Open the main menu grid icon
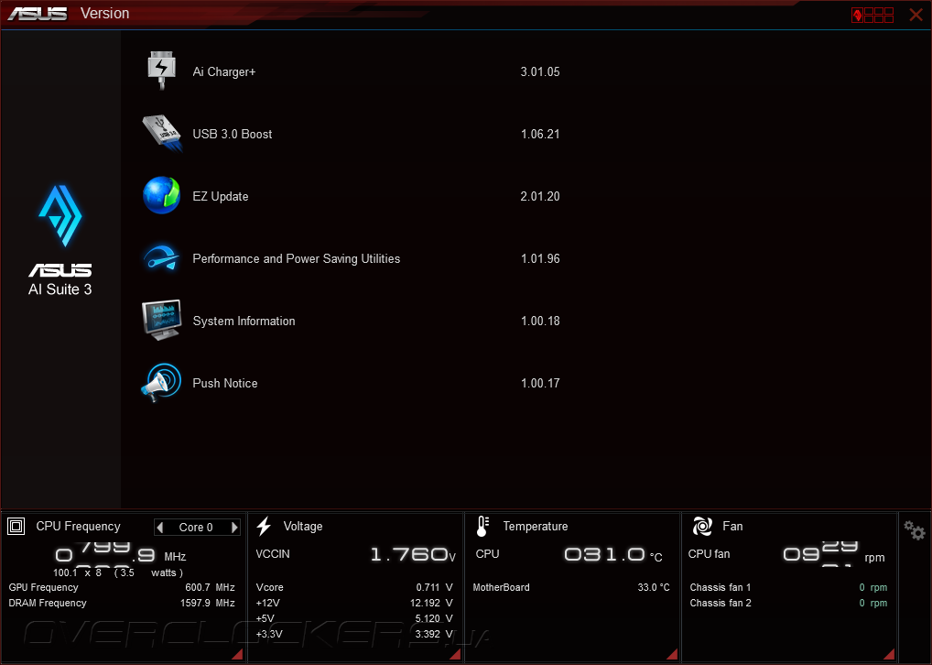The height and width of the screenshot is (665, 932). 872,15
